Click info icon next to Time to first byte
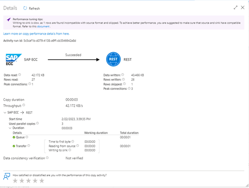Image resolution: width=249 pixels, height=188 pixels. pyautogui.click(x=73, y=141)
